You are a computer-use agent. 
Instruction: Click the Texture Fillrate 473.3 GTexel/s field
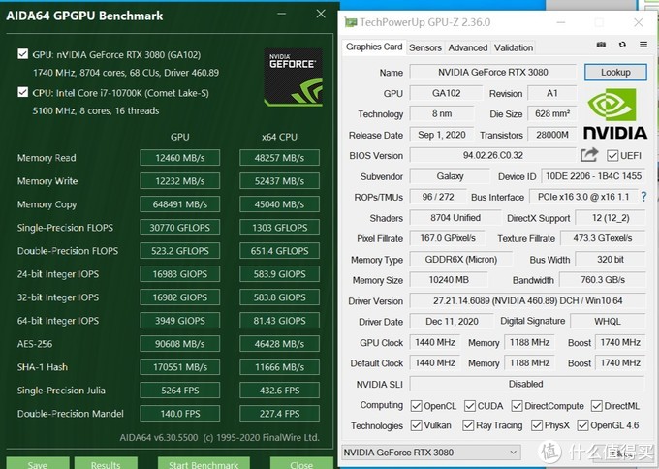click(x=603, y=238)
